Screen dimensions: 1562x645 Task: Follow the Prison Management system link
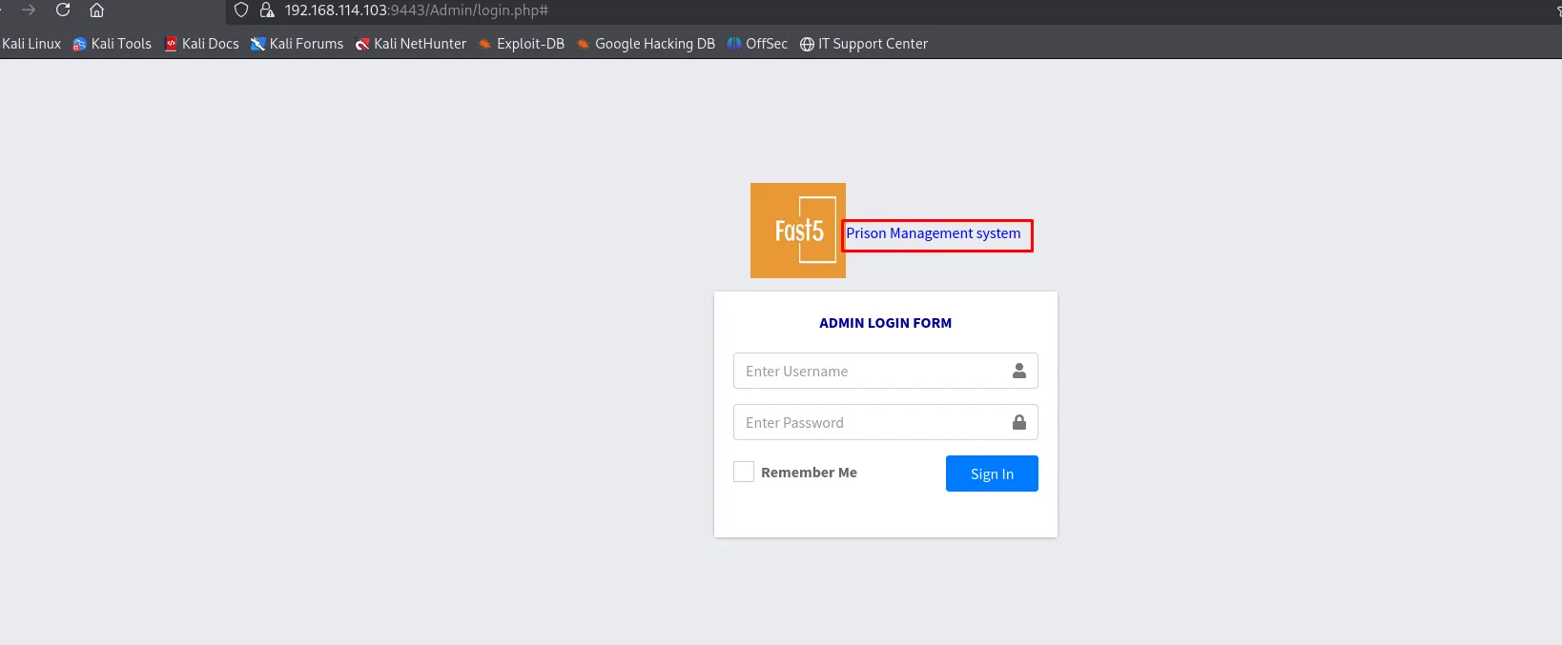coord(934,233)
